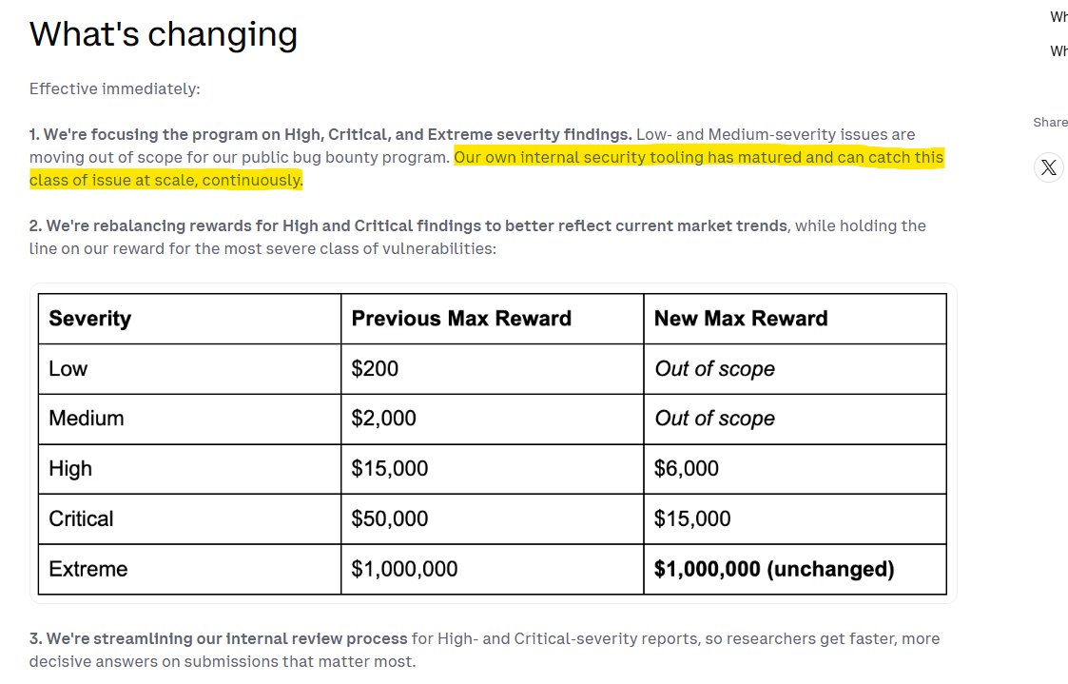
Task: Click the bold 'rebalancing rewards' sentence
Action: pyautogui.click(x=408, y=225)
